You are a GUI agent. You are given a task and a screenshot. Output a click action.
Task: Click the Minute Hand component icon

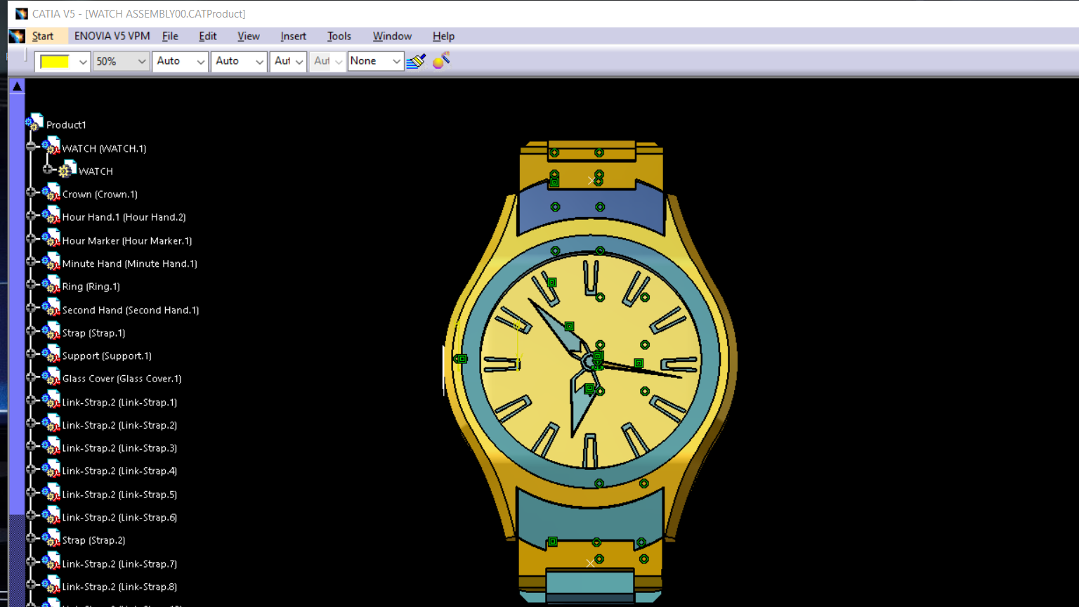point(51,261)
